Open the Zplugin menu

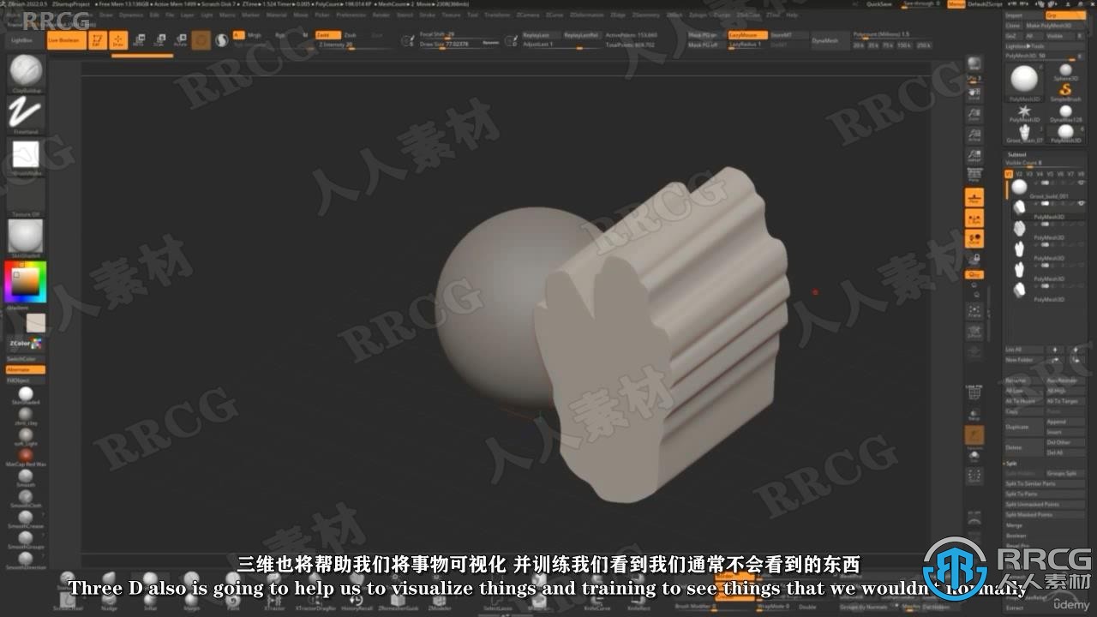(x=700, y=15)
